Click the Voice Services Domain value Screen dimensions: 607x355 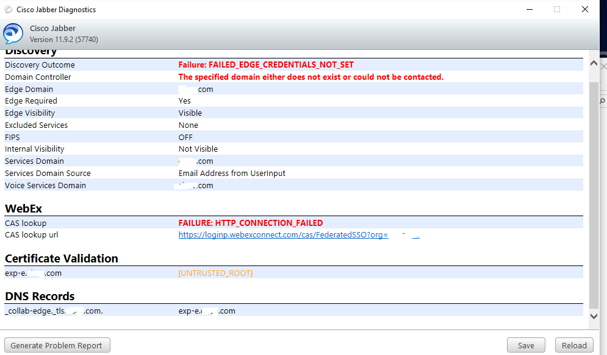point(193,186)
